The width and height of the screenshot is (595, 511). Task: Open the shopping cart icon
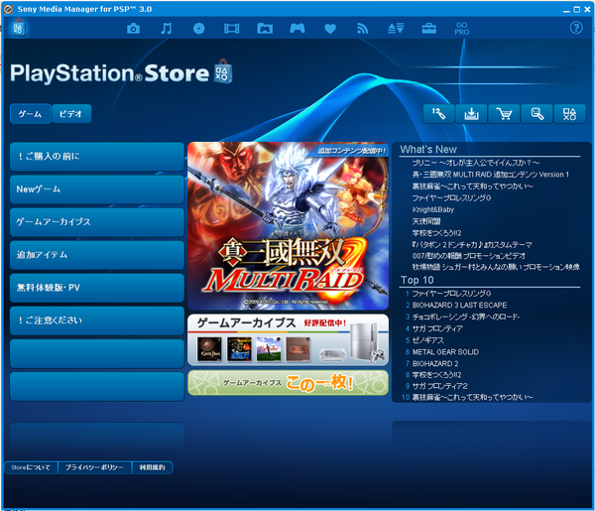[504, 114]
